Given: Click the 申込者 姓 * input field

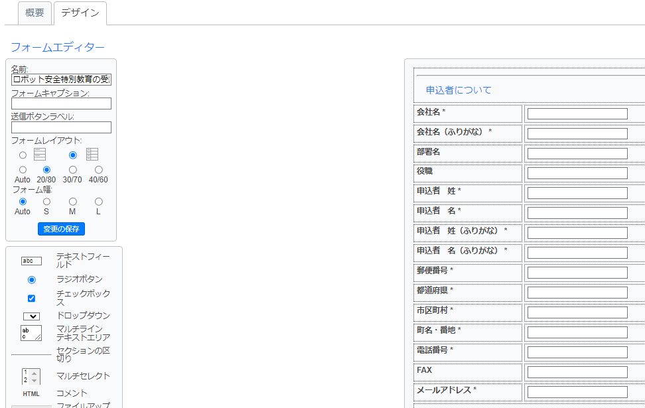Looking at the screenshot, I should 577,193.
